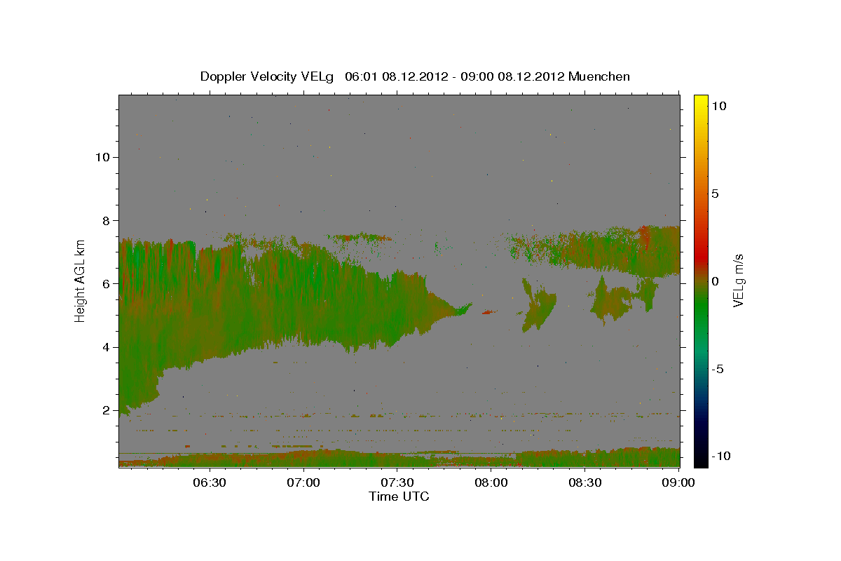Click the height axis label '4'
Image resolution: width=841 pixels, height=561 pixels.
tap(107, 347)
